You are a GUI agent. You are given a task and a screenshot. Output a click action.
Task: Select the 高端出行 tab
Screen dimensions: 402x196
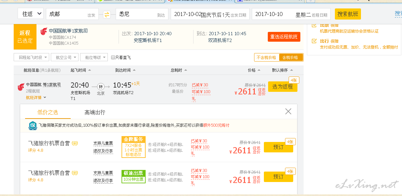(95, 112)
